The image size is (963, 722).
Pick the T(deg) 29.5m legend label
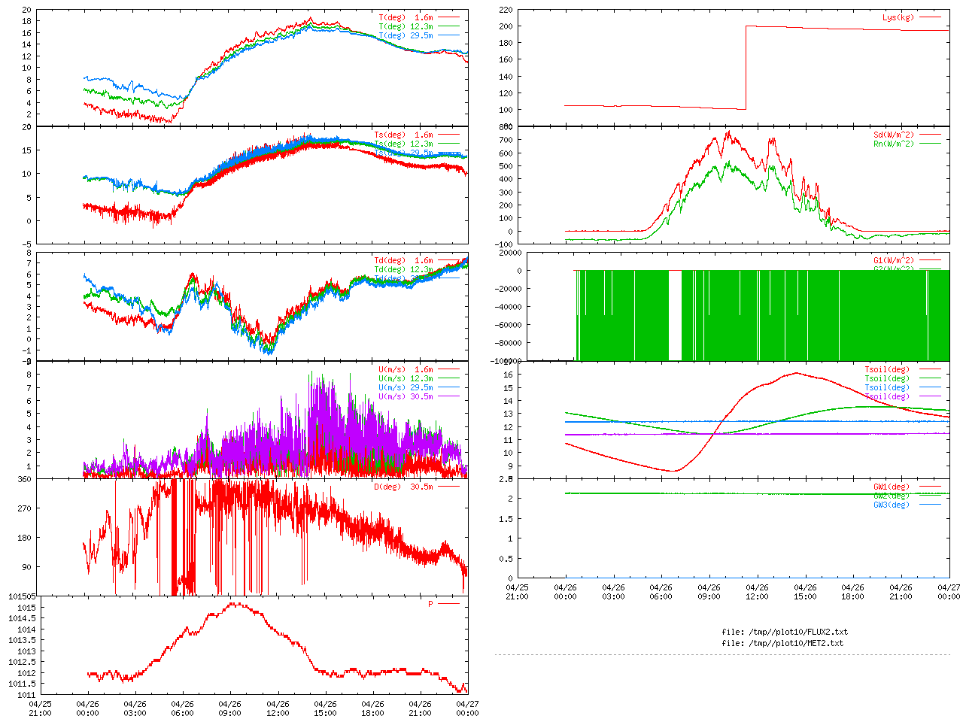[x=406, y=35]
